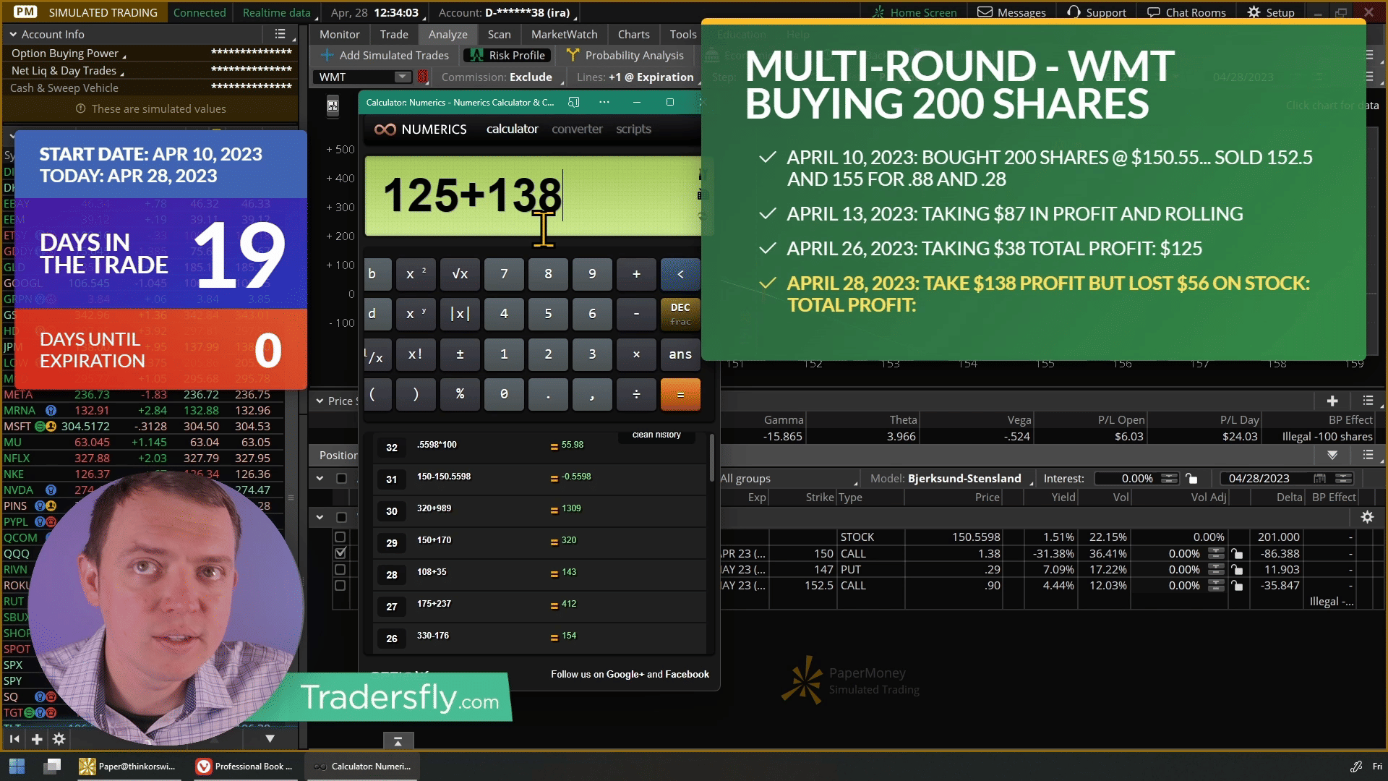The image size is (1388, 781).
Task: Click the plus-minus sign key
Action: tap(460, 354)
